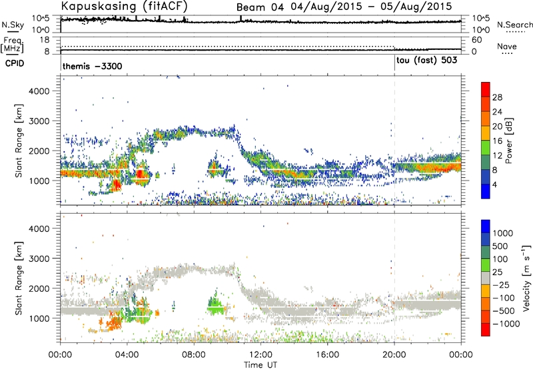The width and height of the screenshot is (533, 369).
Task: Click the 16 dB power colorbar label
Action: [x=497, y=141]
